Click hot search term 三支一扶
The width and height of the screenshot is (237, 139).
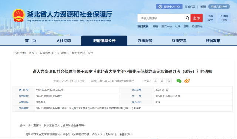pyautogui.click(x=167, y=26)
